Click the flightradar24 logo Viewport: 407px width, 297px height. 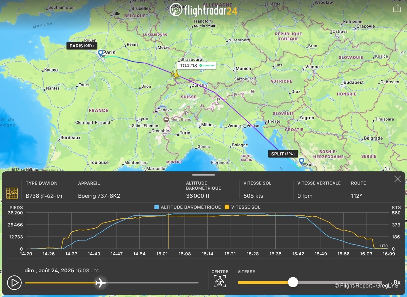tap(203, 10)
